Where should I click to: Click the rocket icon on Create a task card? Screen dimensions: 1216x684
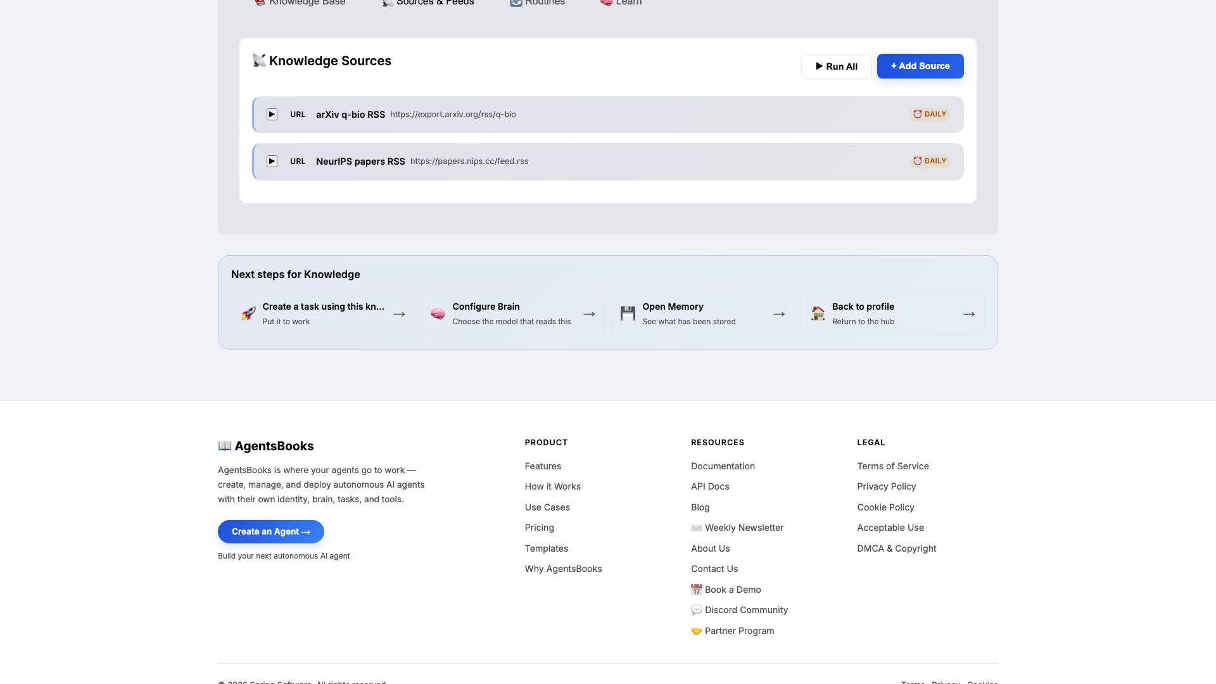tap(248, 313)
